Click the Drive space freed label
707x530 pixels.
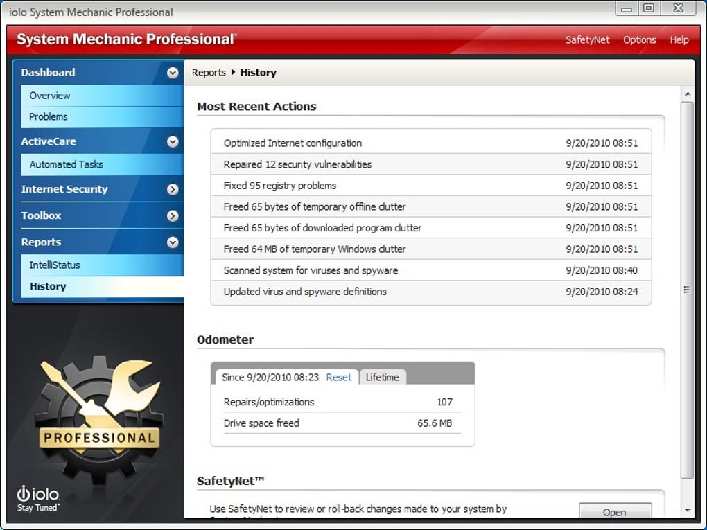pos(261,423)
